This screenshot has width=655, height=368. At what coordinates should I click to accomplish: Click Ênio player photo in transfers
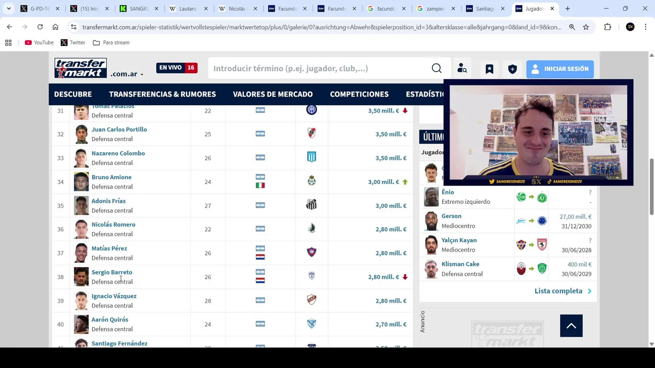point(431,197)
